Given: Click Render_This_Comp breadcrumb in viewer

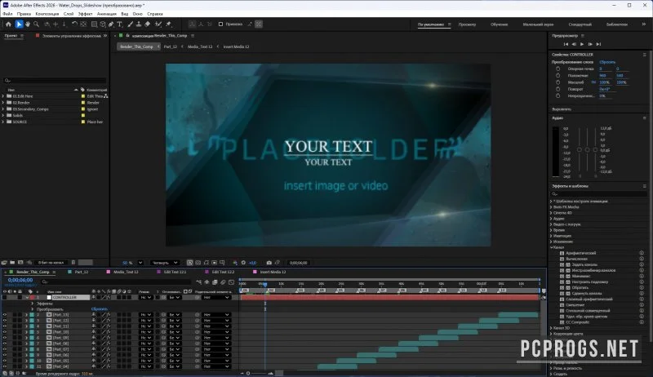Looking at the screenshot, I should coord(136,47).
